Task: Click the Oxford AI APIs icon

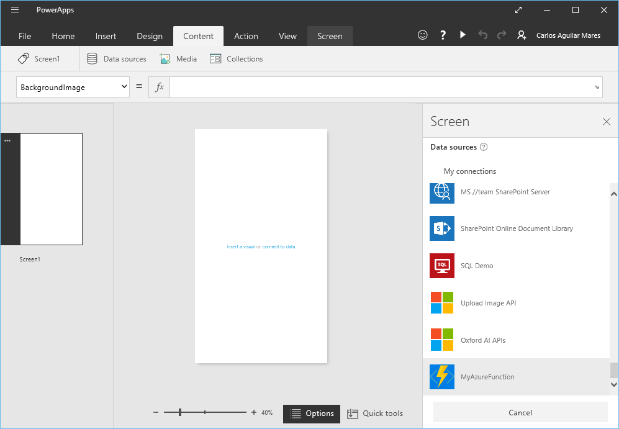Action: click(442, 340)
